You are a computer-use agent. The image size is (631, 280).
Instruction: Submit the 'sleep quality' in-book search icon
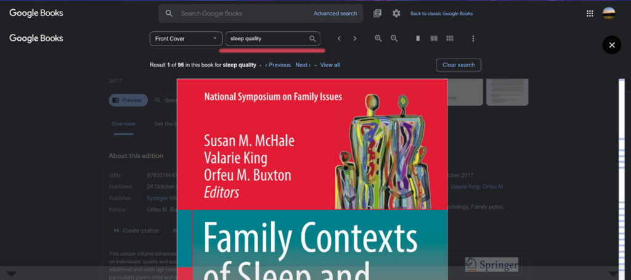(x=312, y=39)
